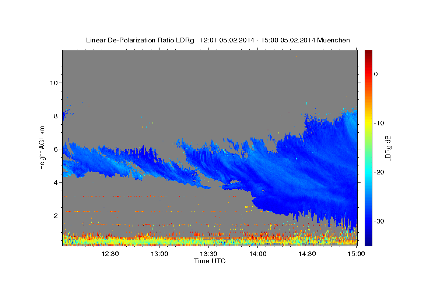This screenshot has width=442, height=295.
Task: Click the dark blue bottom of the colorbar
Action: coord(368,243)
